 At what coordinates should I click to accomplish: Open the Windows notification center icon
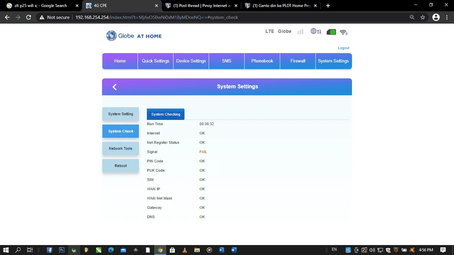click(x=443, y=250)
